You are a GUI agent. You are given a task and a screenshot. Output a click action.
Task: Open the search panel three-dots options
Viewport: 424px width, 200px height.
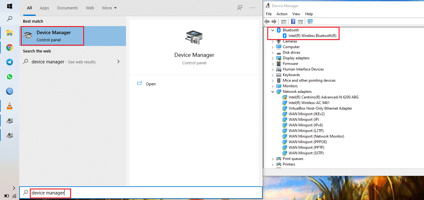(x=253, y=8)
